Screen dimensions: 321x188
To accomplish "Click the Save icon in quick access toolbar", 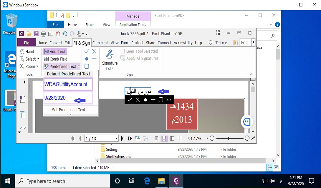I will tap(36, 33).
